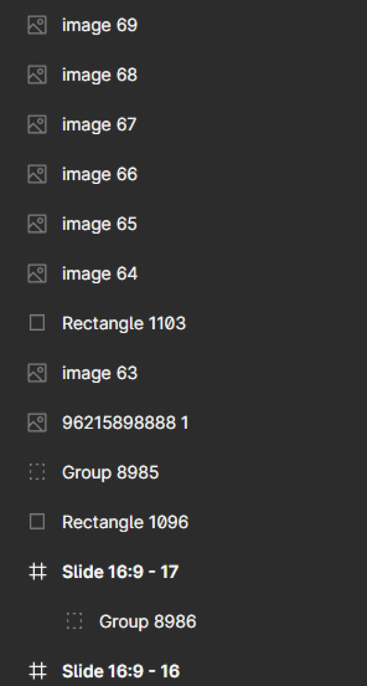This screenshot has width=367, height=686.
Task: Select the 96215898888 1 image layer name
Action: [125, 423]
